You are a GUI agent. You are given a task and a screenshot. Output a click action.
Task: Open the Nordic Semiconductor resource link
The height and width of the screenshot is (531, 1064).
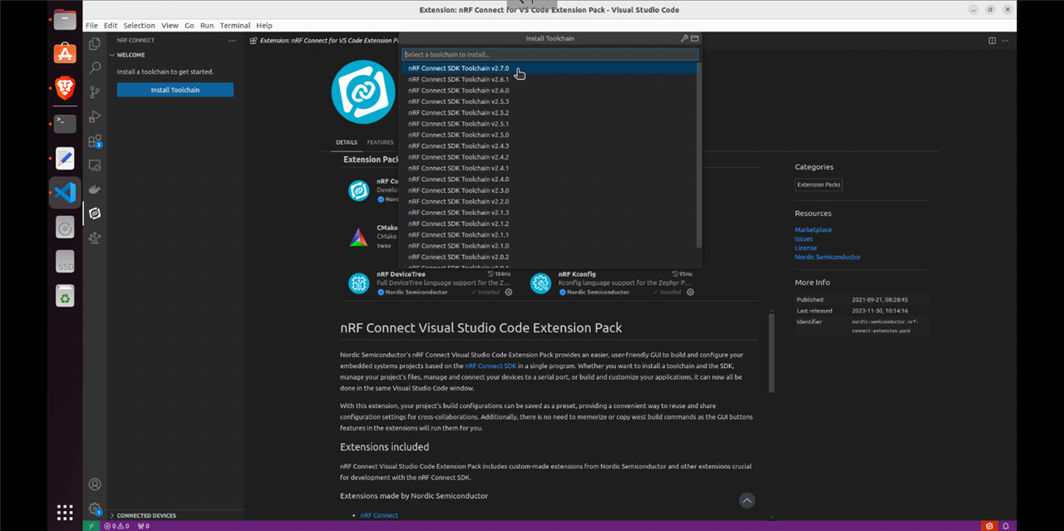[828, 257]
